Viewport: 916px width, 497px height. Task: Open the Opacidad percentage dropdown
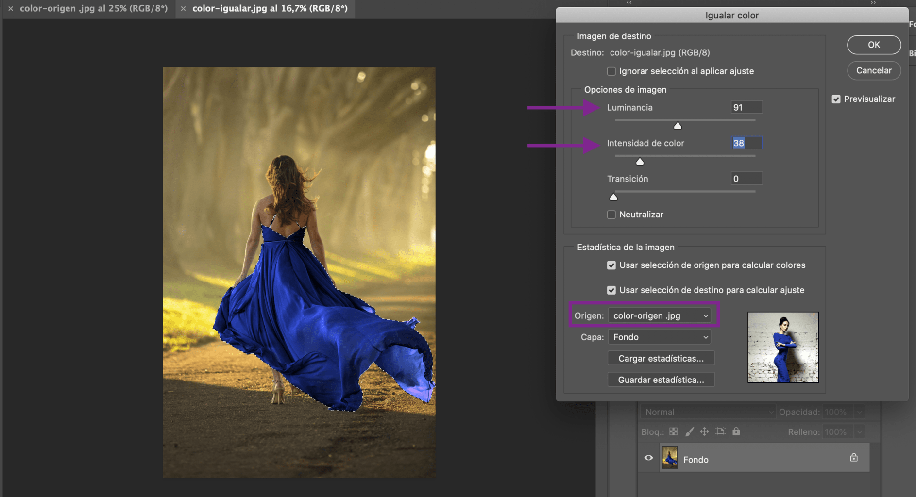click(859, 412)
